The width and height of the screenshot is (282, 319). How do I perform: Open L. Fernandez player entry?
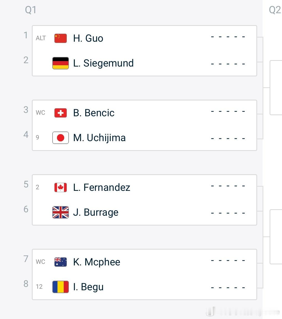102,187
